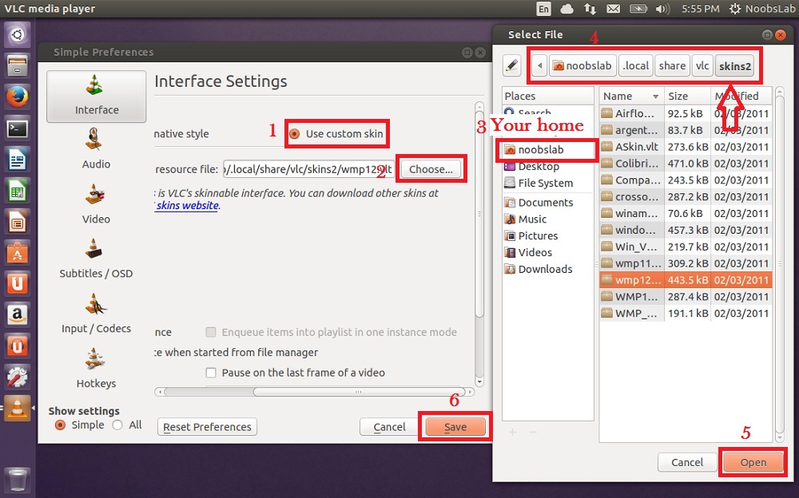Click Cancel in Select File dialog
The width and height of the screenshot is (799, 498).
coord(687,462)
